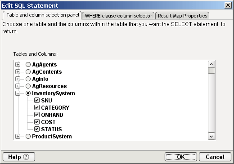Click the AgAgents table name
Screen dimensions: 234x164
(45, 65)
